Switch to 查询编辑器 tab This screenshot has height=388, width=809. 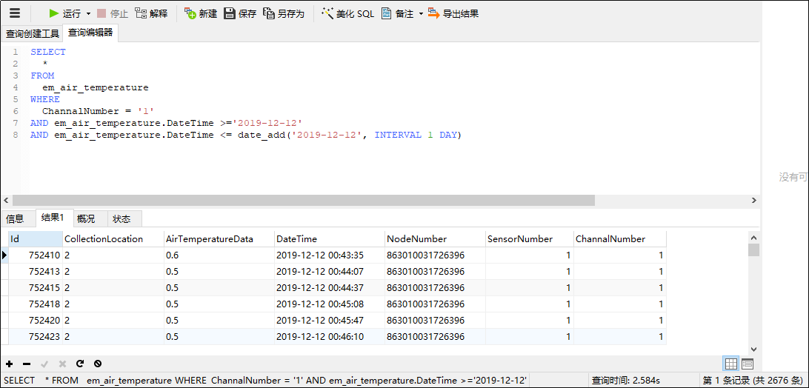coord(90,33)
